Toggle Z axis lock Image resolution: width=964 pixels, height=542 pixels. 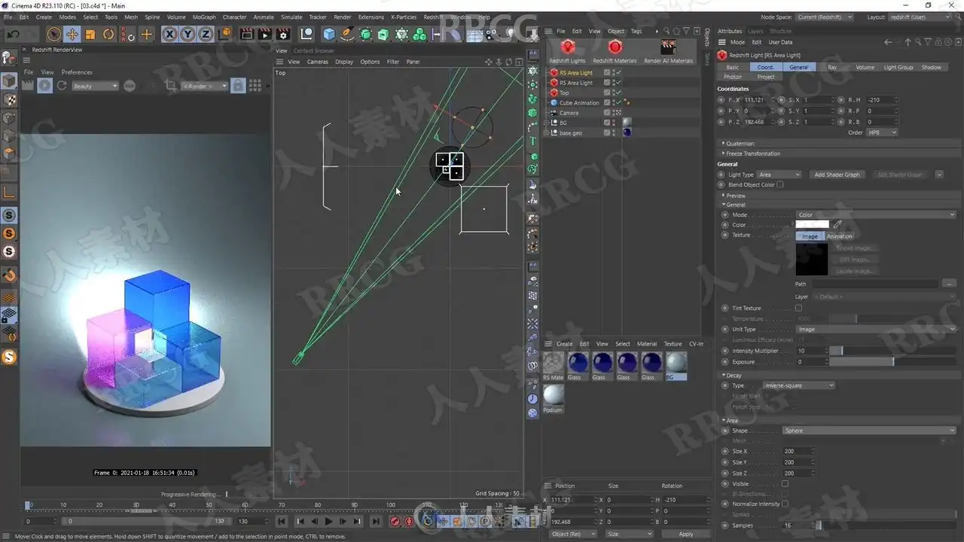tap(205, 34)
